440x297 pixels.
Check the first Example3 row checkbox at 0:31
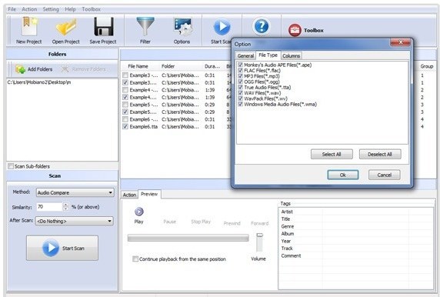pos(125,75)
